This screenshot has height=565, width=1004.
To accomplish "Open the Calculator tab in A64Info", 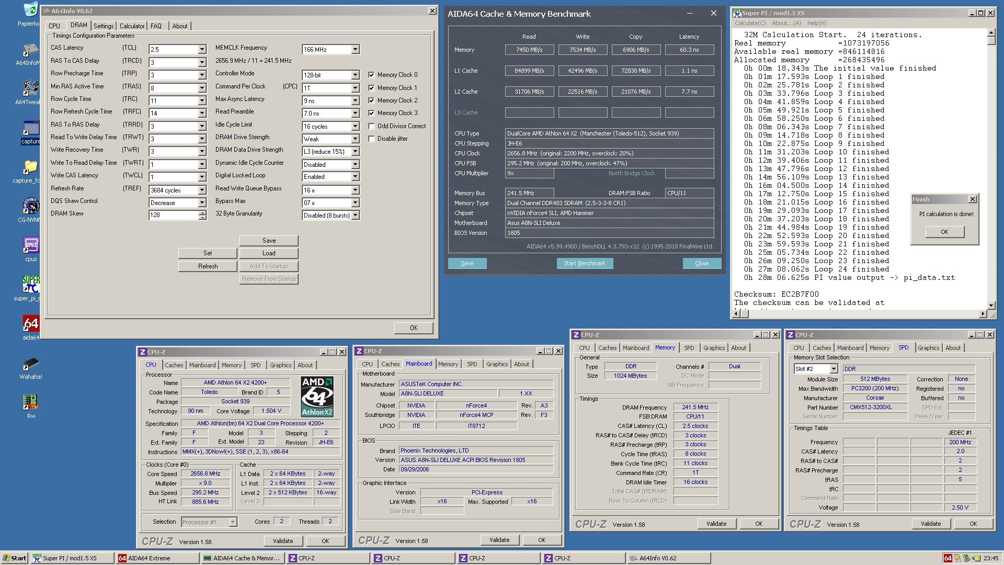I will click(132, 26).
